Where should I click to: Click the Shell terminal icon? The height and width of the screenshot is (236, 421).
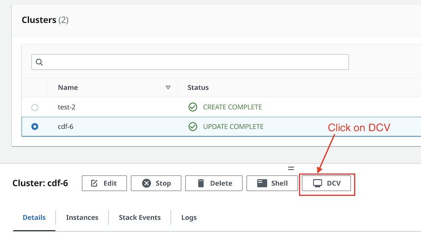click(262, 183)
